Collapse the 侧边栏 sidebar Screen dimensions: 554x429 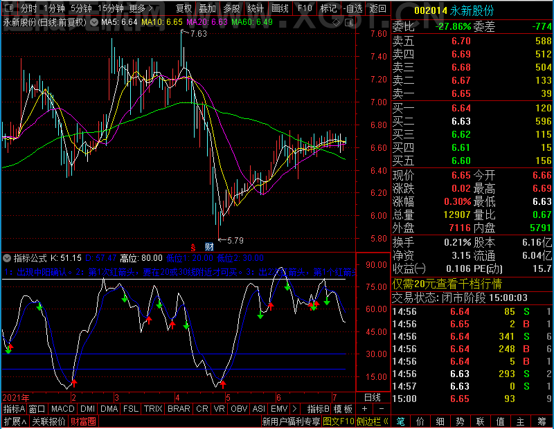click(x=373, y=421)
